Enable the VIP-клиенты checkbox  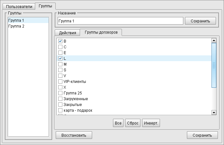[60, 81]
